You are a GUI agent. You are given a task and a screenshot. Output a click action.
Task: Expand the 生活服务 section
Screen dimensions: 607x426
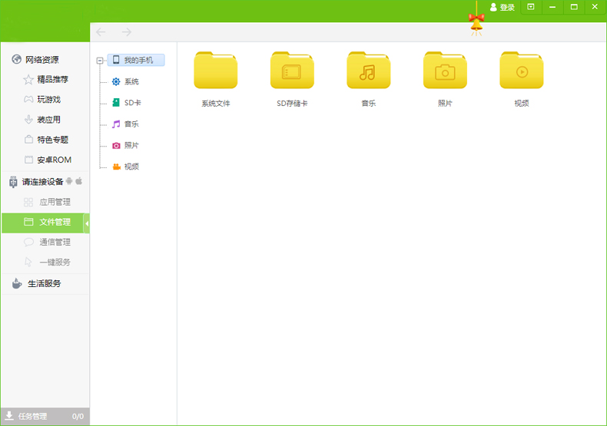(45, 283)
